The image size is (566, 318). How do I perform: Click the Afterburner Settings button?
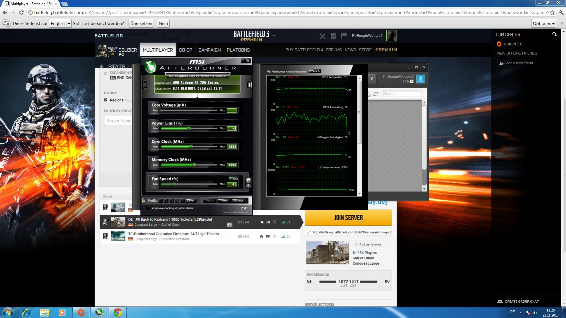point(238,201)
